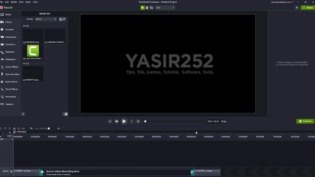Image resolution: width=315 pixels, height=177 pixels.
Task: Open the account email dropdown
Action: tap(282, 2)
